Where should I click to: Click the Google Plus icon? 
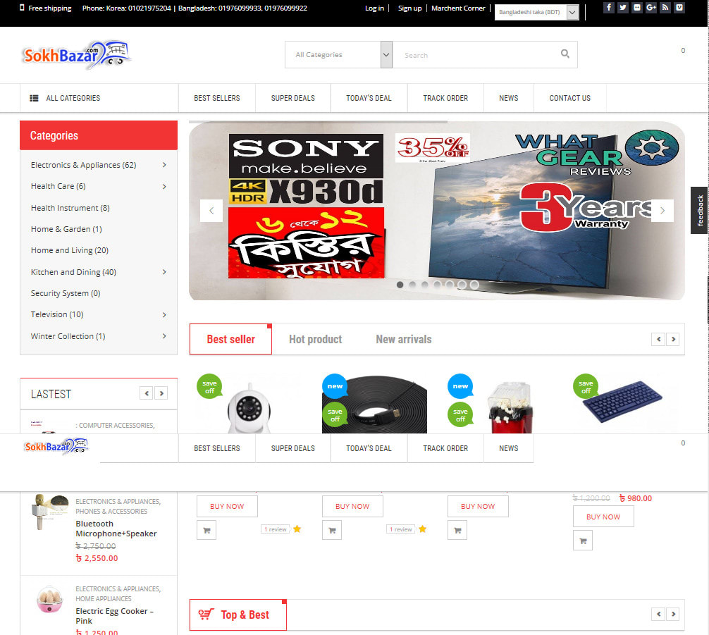click(651, 8)
